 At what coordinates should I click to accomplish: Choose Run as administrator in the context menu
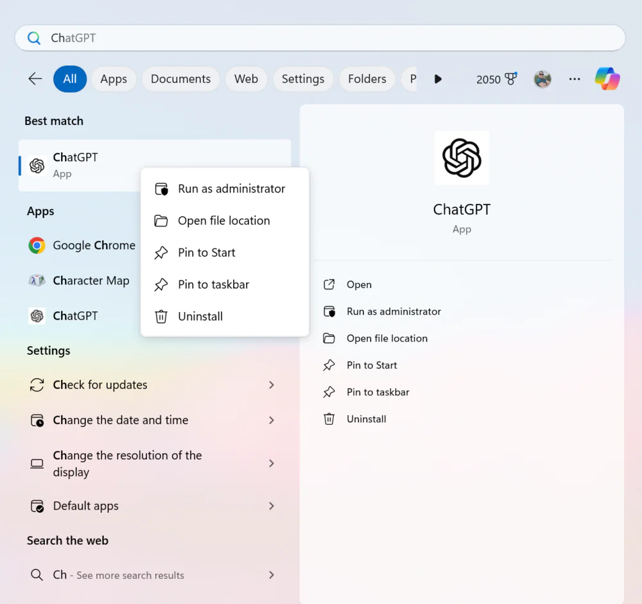(225, 189)
